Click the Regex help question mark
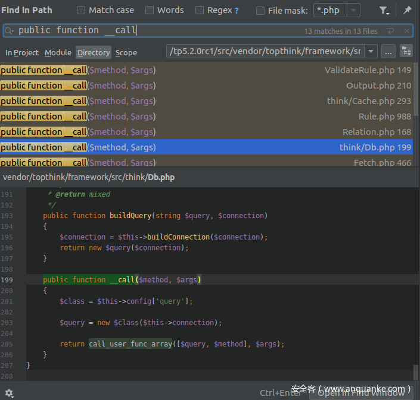 click(x=237, y=11)
